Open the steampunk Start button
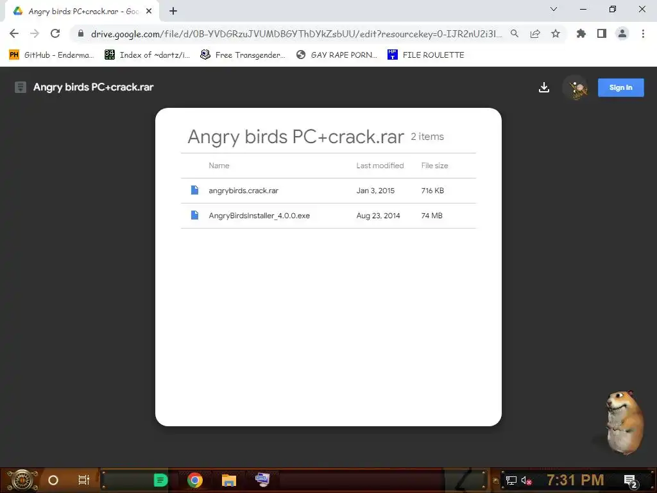 tap(22, 480)
